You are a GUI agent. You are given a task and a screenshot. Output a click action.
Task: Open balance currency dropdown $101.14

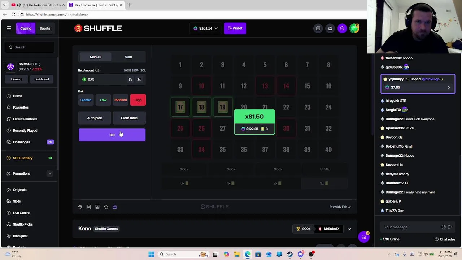point(205,28)
